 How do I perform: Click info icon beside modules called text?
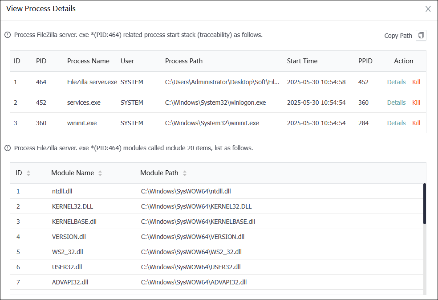[x=8, y=148]
